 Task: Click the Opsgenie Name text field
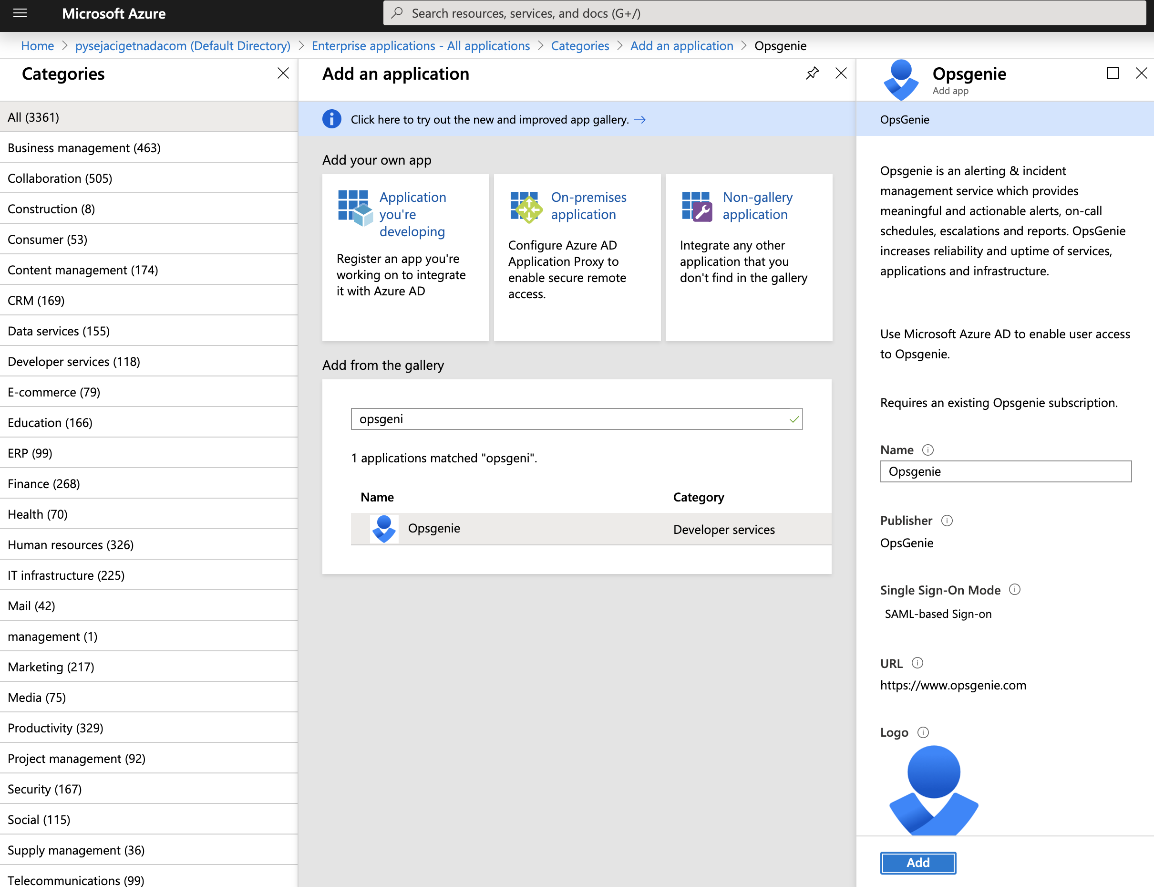tap(1005, 471)
